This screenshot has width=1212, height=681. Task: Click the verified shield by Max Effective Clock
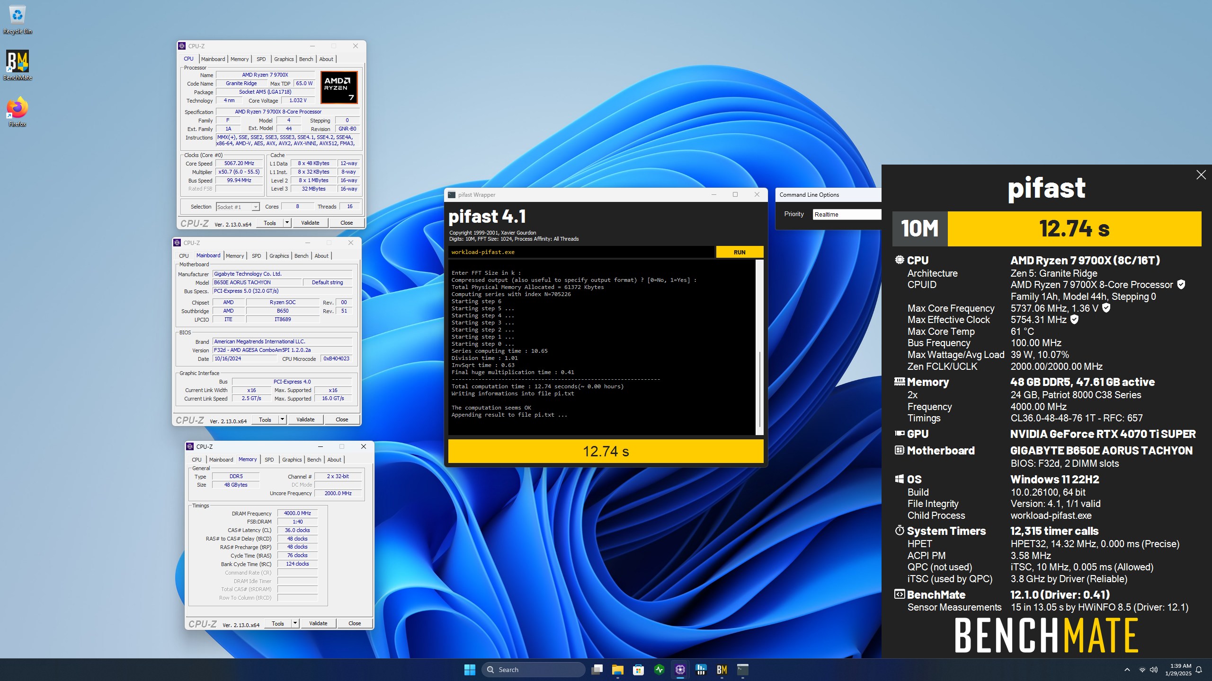coord(1075,320)
